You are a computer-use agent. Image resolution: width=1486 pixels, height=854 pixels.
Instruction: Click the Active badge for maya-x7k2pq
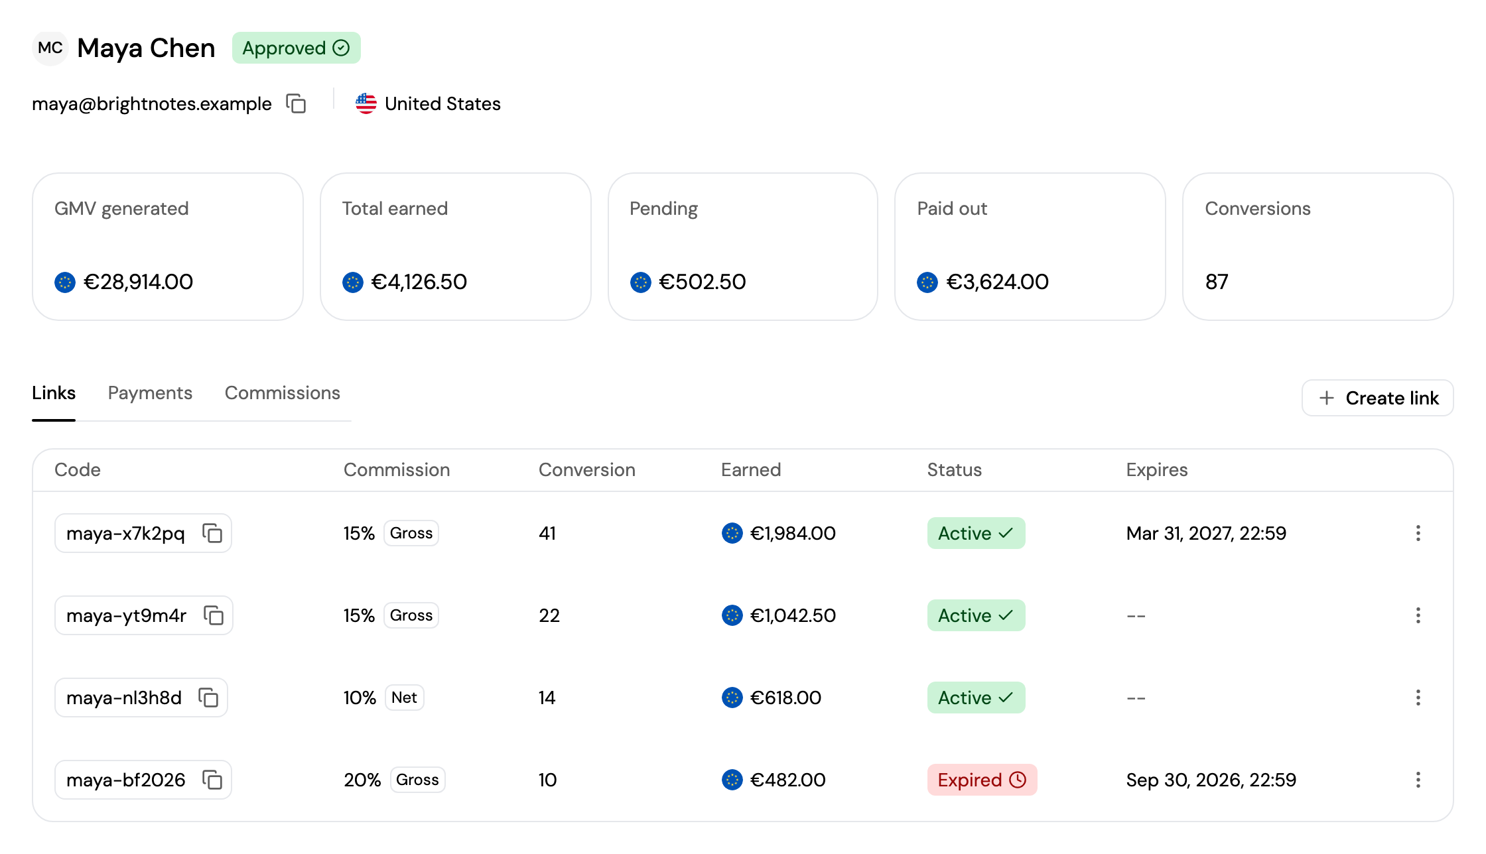(976, 533)
